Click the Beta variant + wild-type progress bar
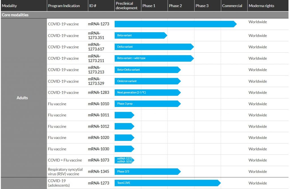The height and width of the screenshot is (189, 290). (x=154, y=58)
